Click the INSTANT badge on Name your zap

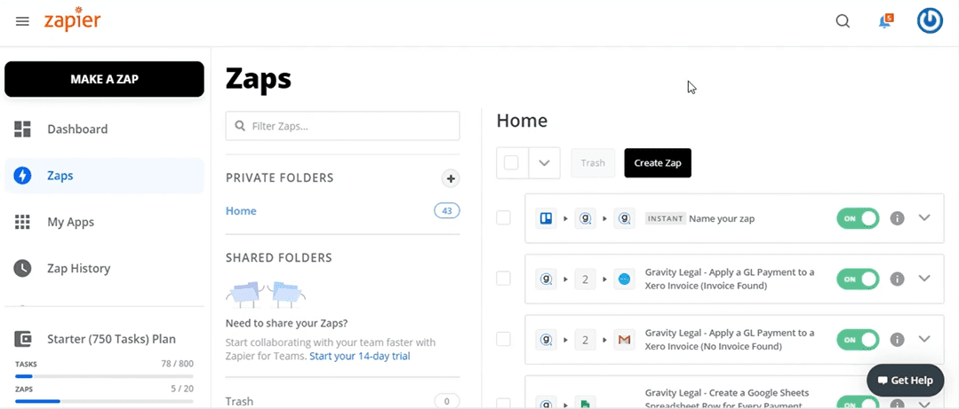coord(666,218)
